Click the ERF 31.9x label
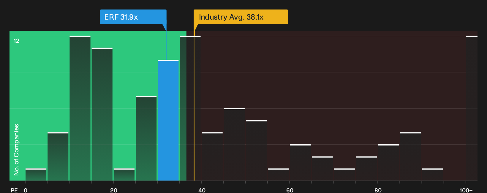This screenshot has height=193, width=487. coord(133,17)
